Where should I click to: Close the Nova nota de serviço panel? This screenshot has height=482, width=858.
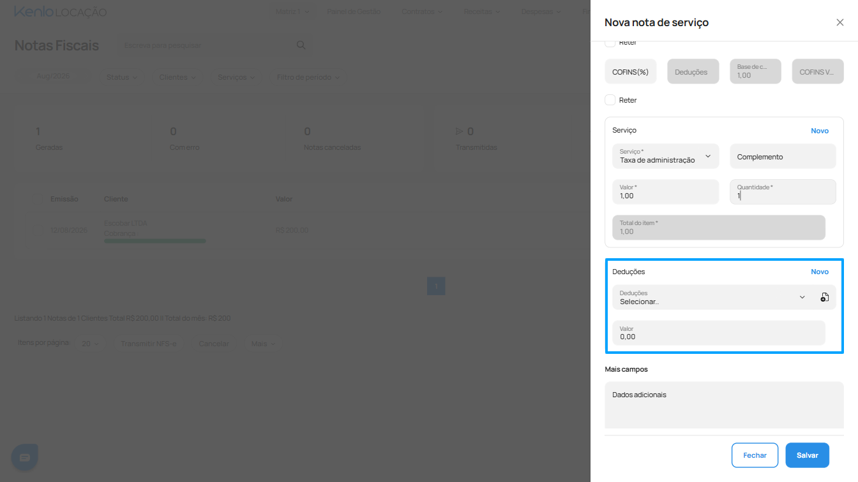[x=839, y=22]
